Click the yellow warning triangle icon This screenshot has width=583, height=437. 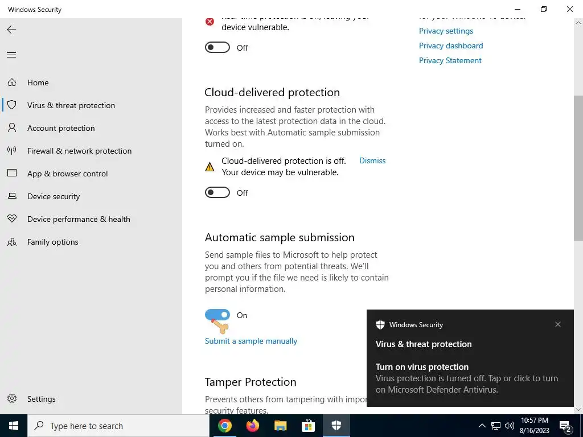click(210, 167)
